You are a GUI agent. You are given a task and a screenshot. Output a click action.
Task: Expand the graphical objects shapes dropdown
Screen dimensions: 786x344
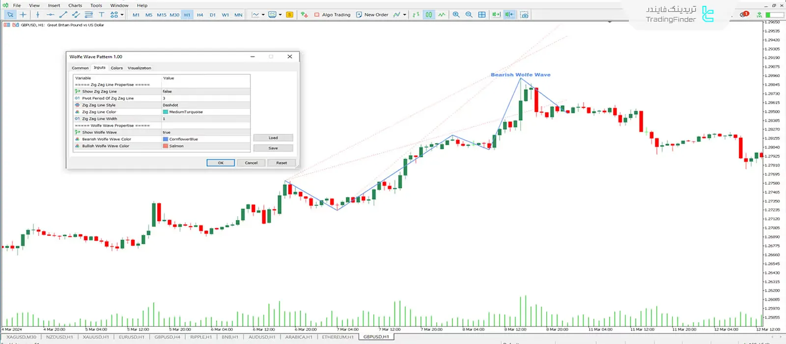[x=121, y=15]
